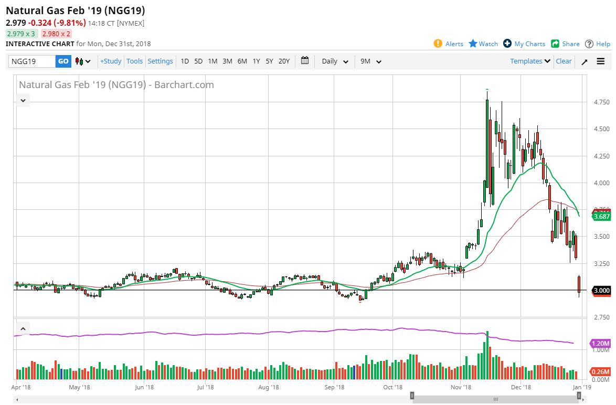
Task: Open the candlestick chart type dropdown
Action: [83, 61]
